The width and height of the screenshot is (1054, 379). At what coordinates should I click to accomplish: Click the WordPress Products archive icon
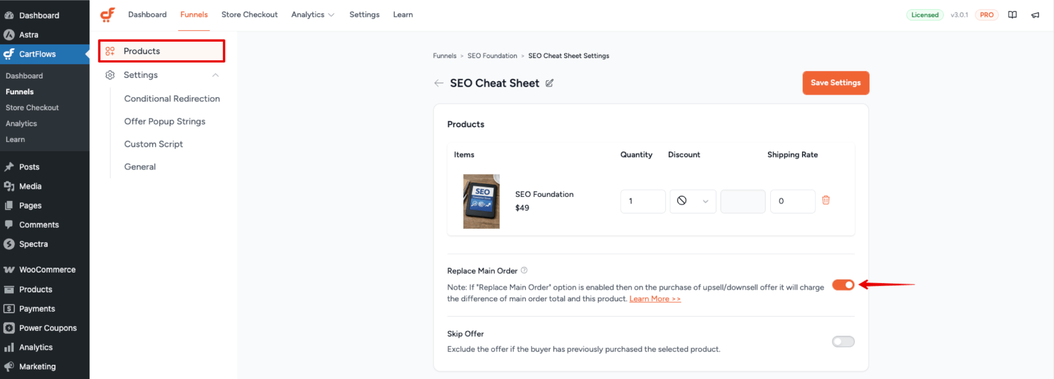coord(9,289)
